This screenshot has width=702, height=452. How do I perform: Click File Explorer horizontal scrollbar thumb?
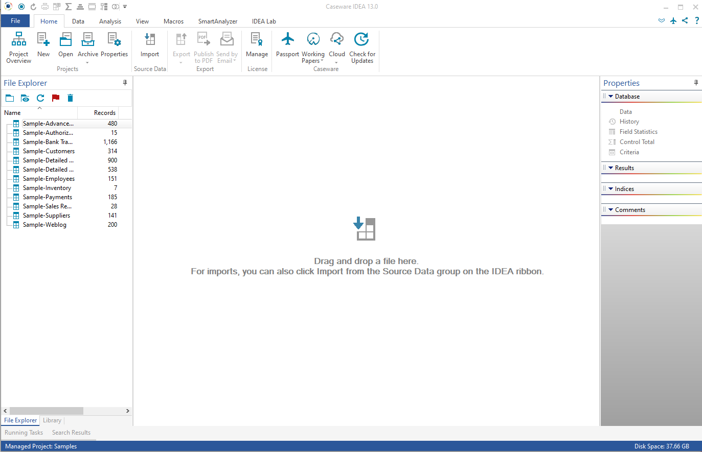click(47, 411)
